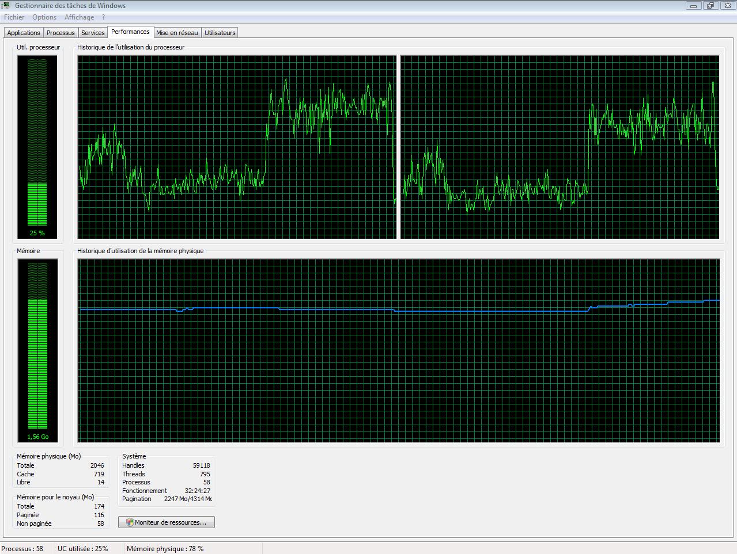The width and height of the screenshot is (737, 554).
Task: Open the Fichier menu
Action: tap(14, 17)
